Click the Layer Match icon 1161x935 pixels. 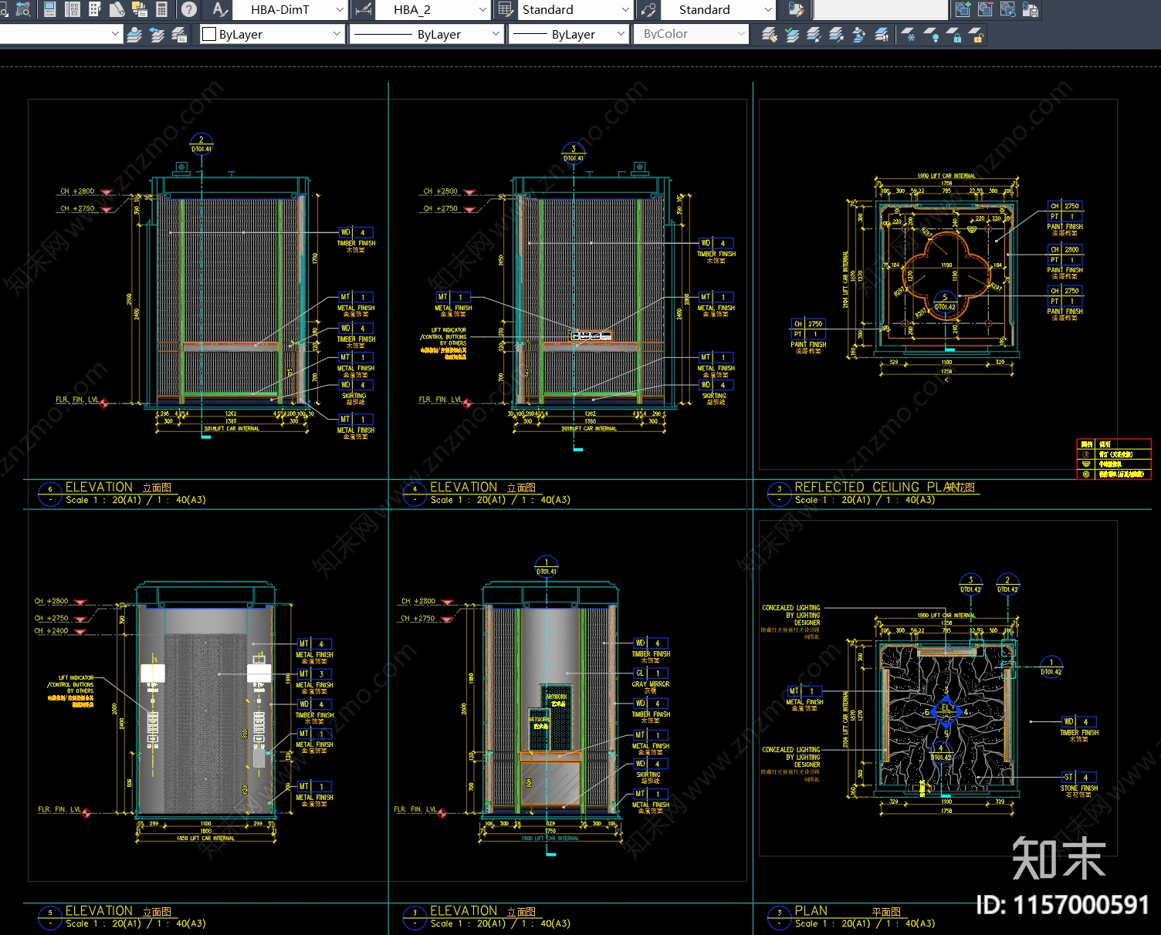pyautogui.click(x=769, y=34)
